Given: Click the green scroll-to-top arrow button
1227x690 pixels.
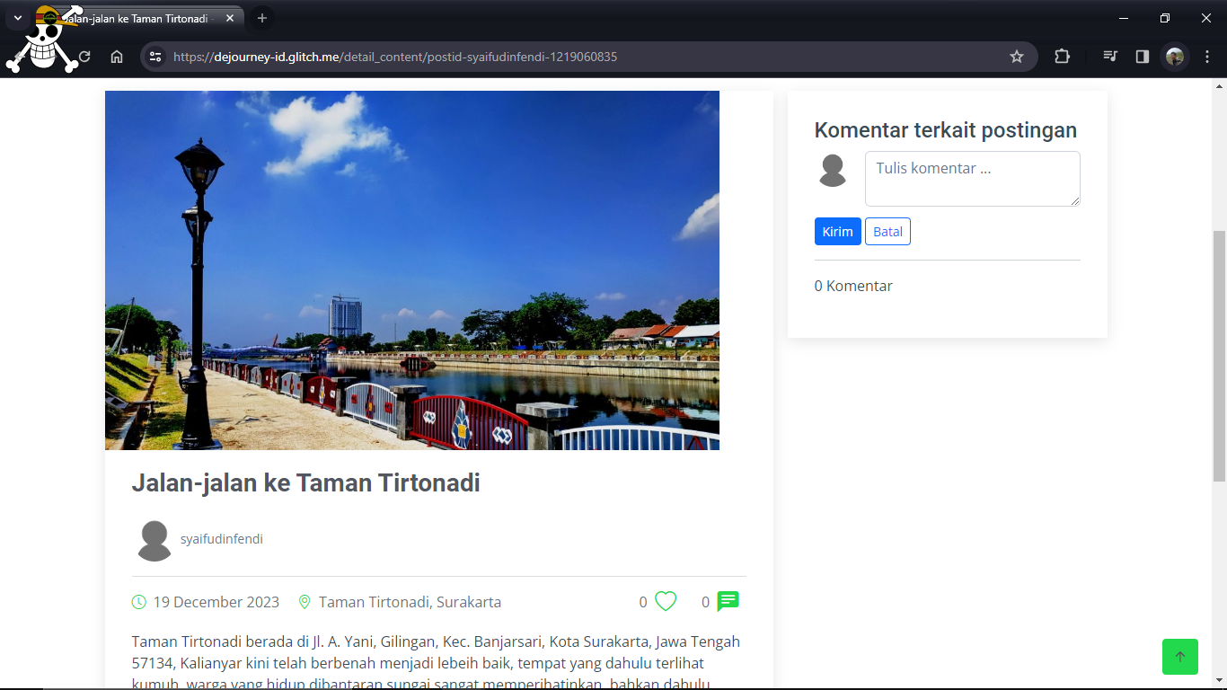Looking at the screenshot, I should point(1180,657).
